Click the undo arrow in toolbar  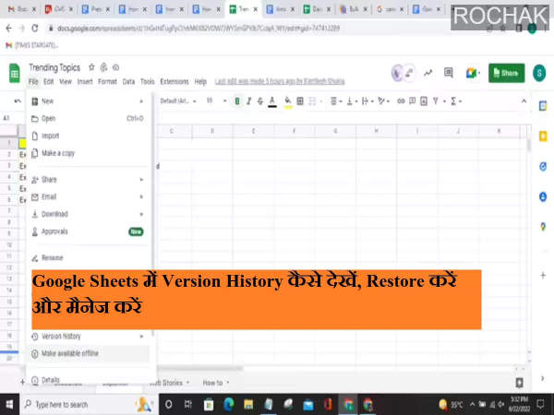18,101
